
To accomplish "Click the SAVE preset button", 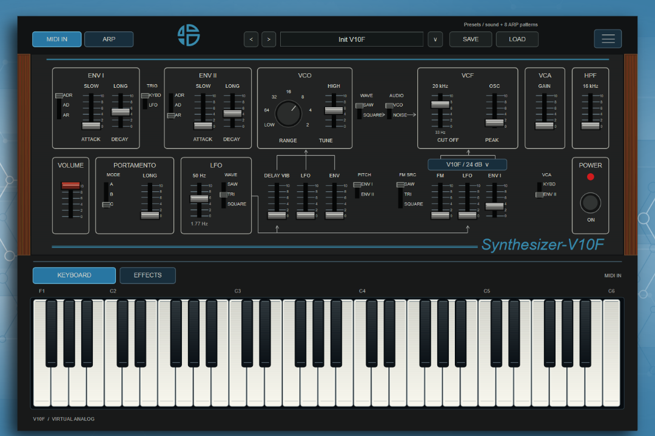I will coord(471,39).
